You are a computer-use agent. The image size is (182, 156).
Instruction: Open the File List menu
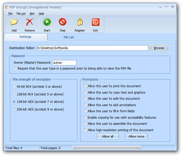[21, 14]
